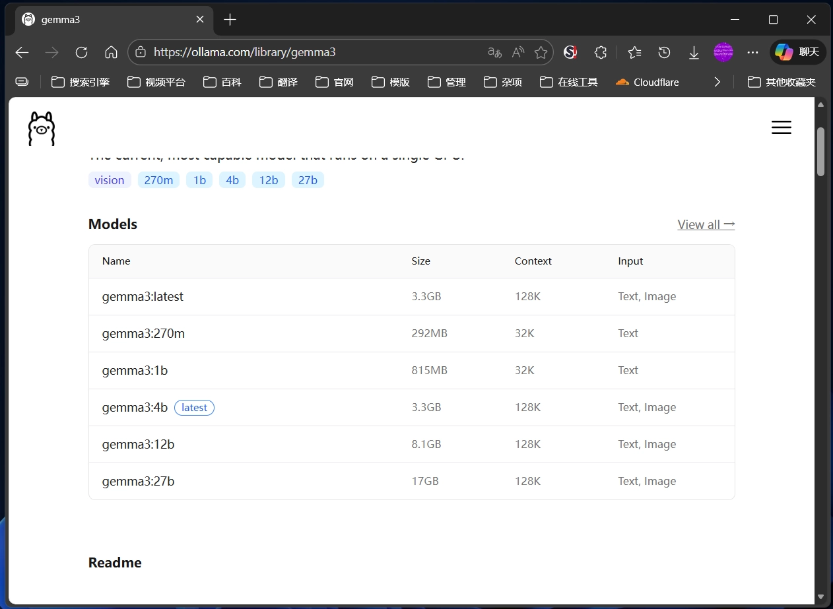Open the gemma3:4b model row
Viewport: 833px width, 609px height.
(x=411, y=408)
